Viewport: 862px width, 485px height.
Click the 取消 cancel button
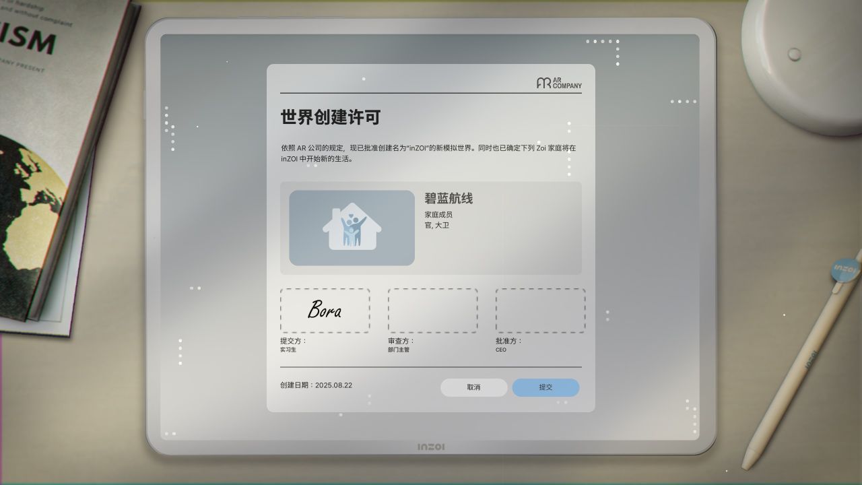coord(473,387)
